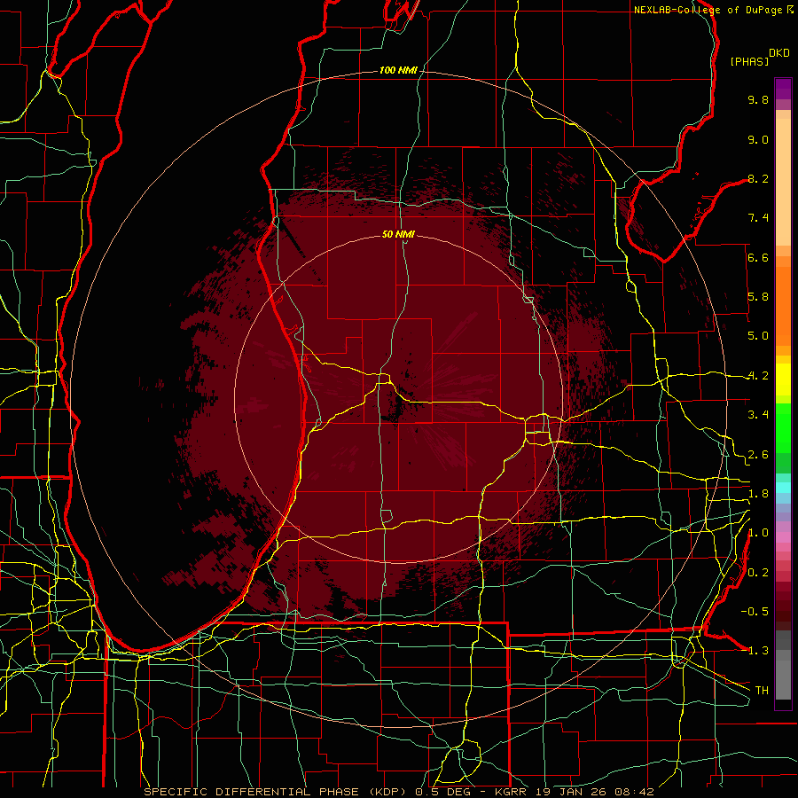Select the 0.2 scale value

(x=758, y=573)
